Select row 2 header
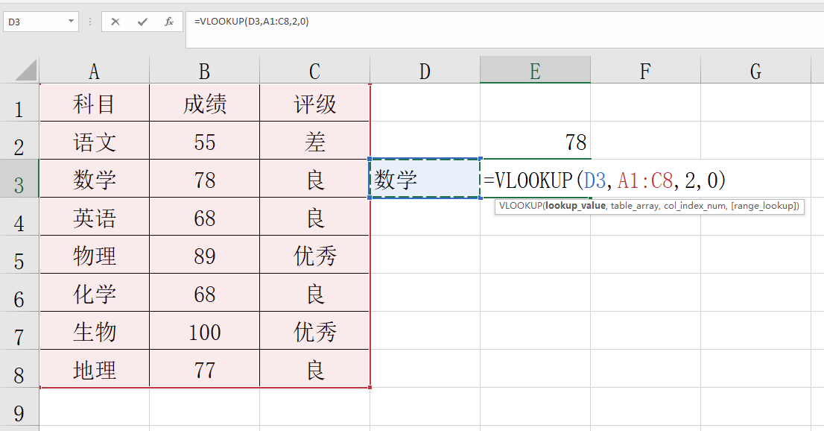The height and width of the screenshot is (431, 824). point(19,140)
